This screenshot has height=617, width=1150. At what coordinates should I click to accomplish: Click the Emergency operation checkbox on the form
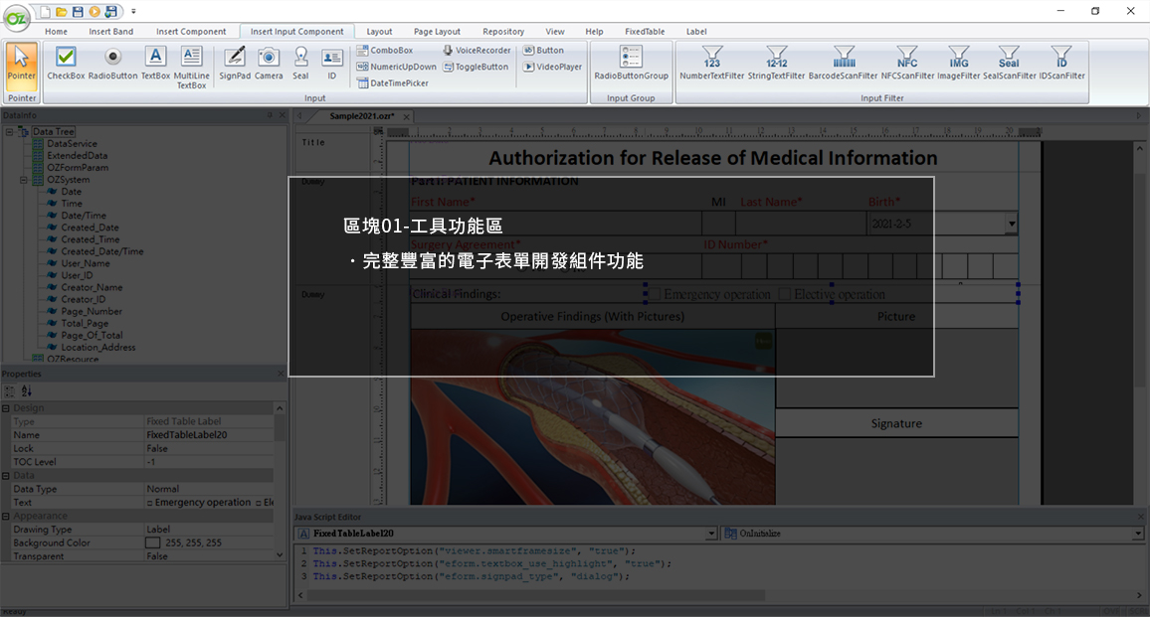656,293
